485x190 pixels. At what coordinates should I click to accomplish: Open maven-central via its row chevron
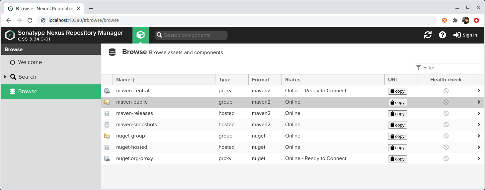479,91
